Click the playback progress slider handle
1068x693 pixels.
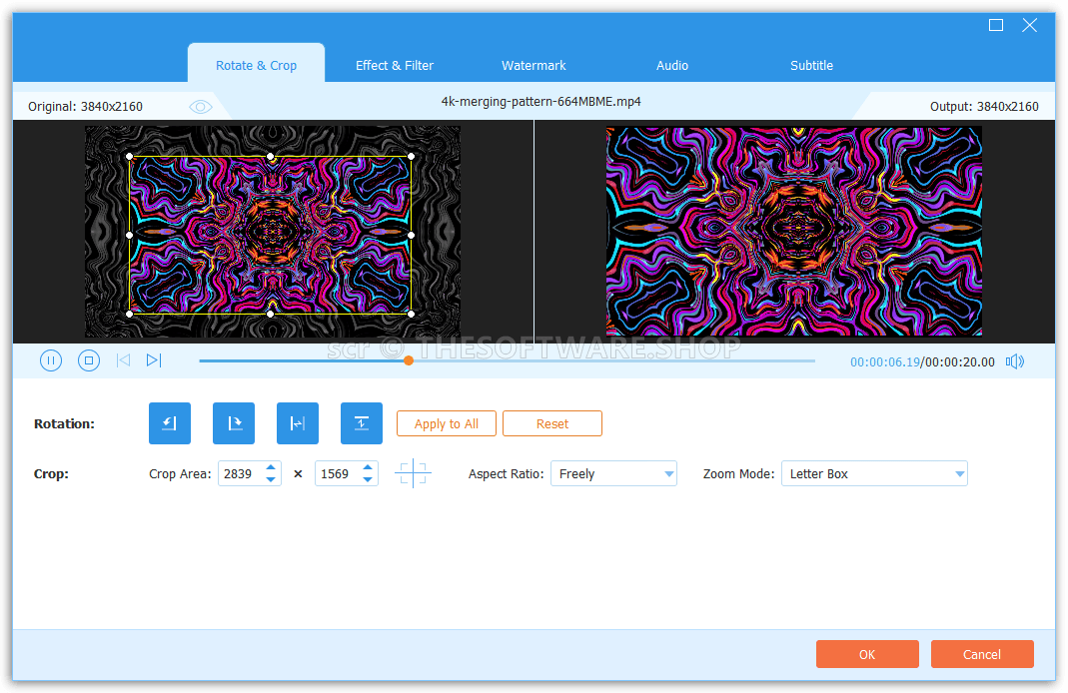[409, 360]
